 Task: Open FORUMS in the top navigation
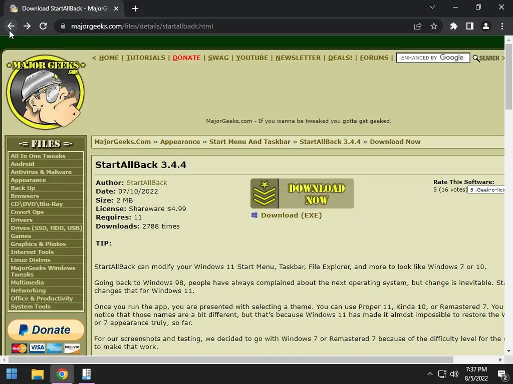pyautogui.click(x=374, y=58)
